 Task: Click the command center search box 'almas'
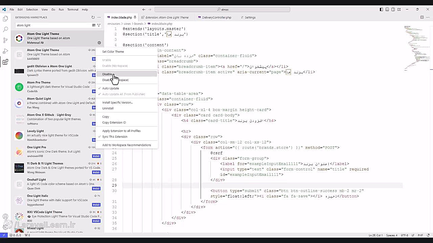click(x=222, y=9)
